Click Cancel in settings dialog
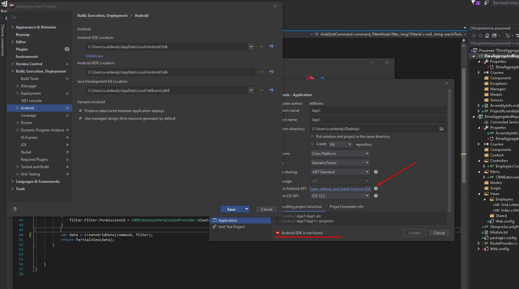 tap(266, 209)
